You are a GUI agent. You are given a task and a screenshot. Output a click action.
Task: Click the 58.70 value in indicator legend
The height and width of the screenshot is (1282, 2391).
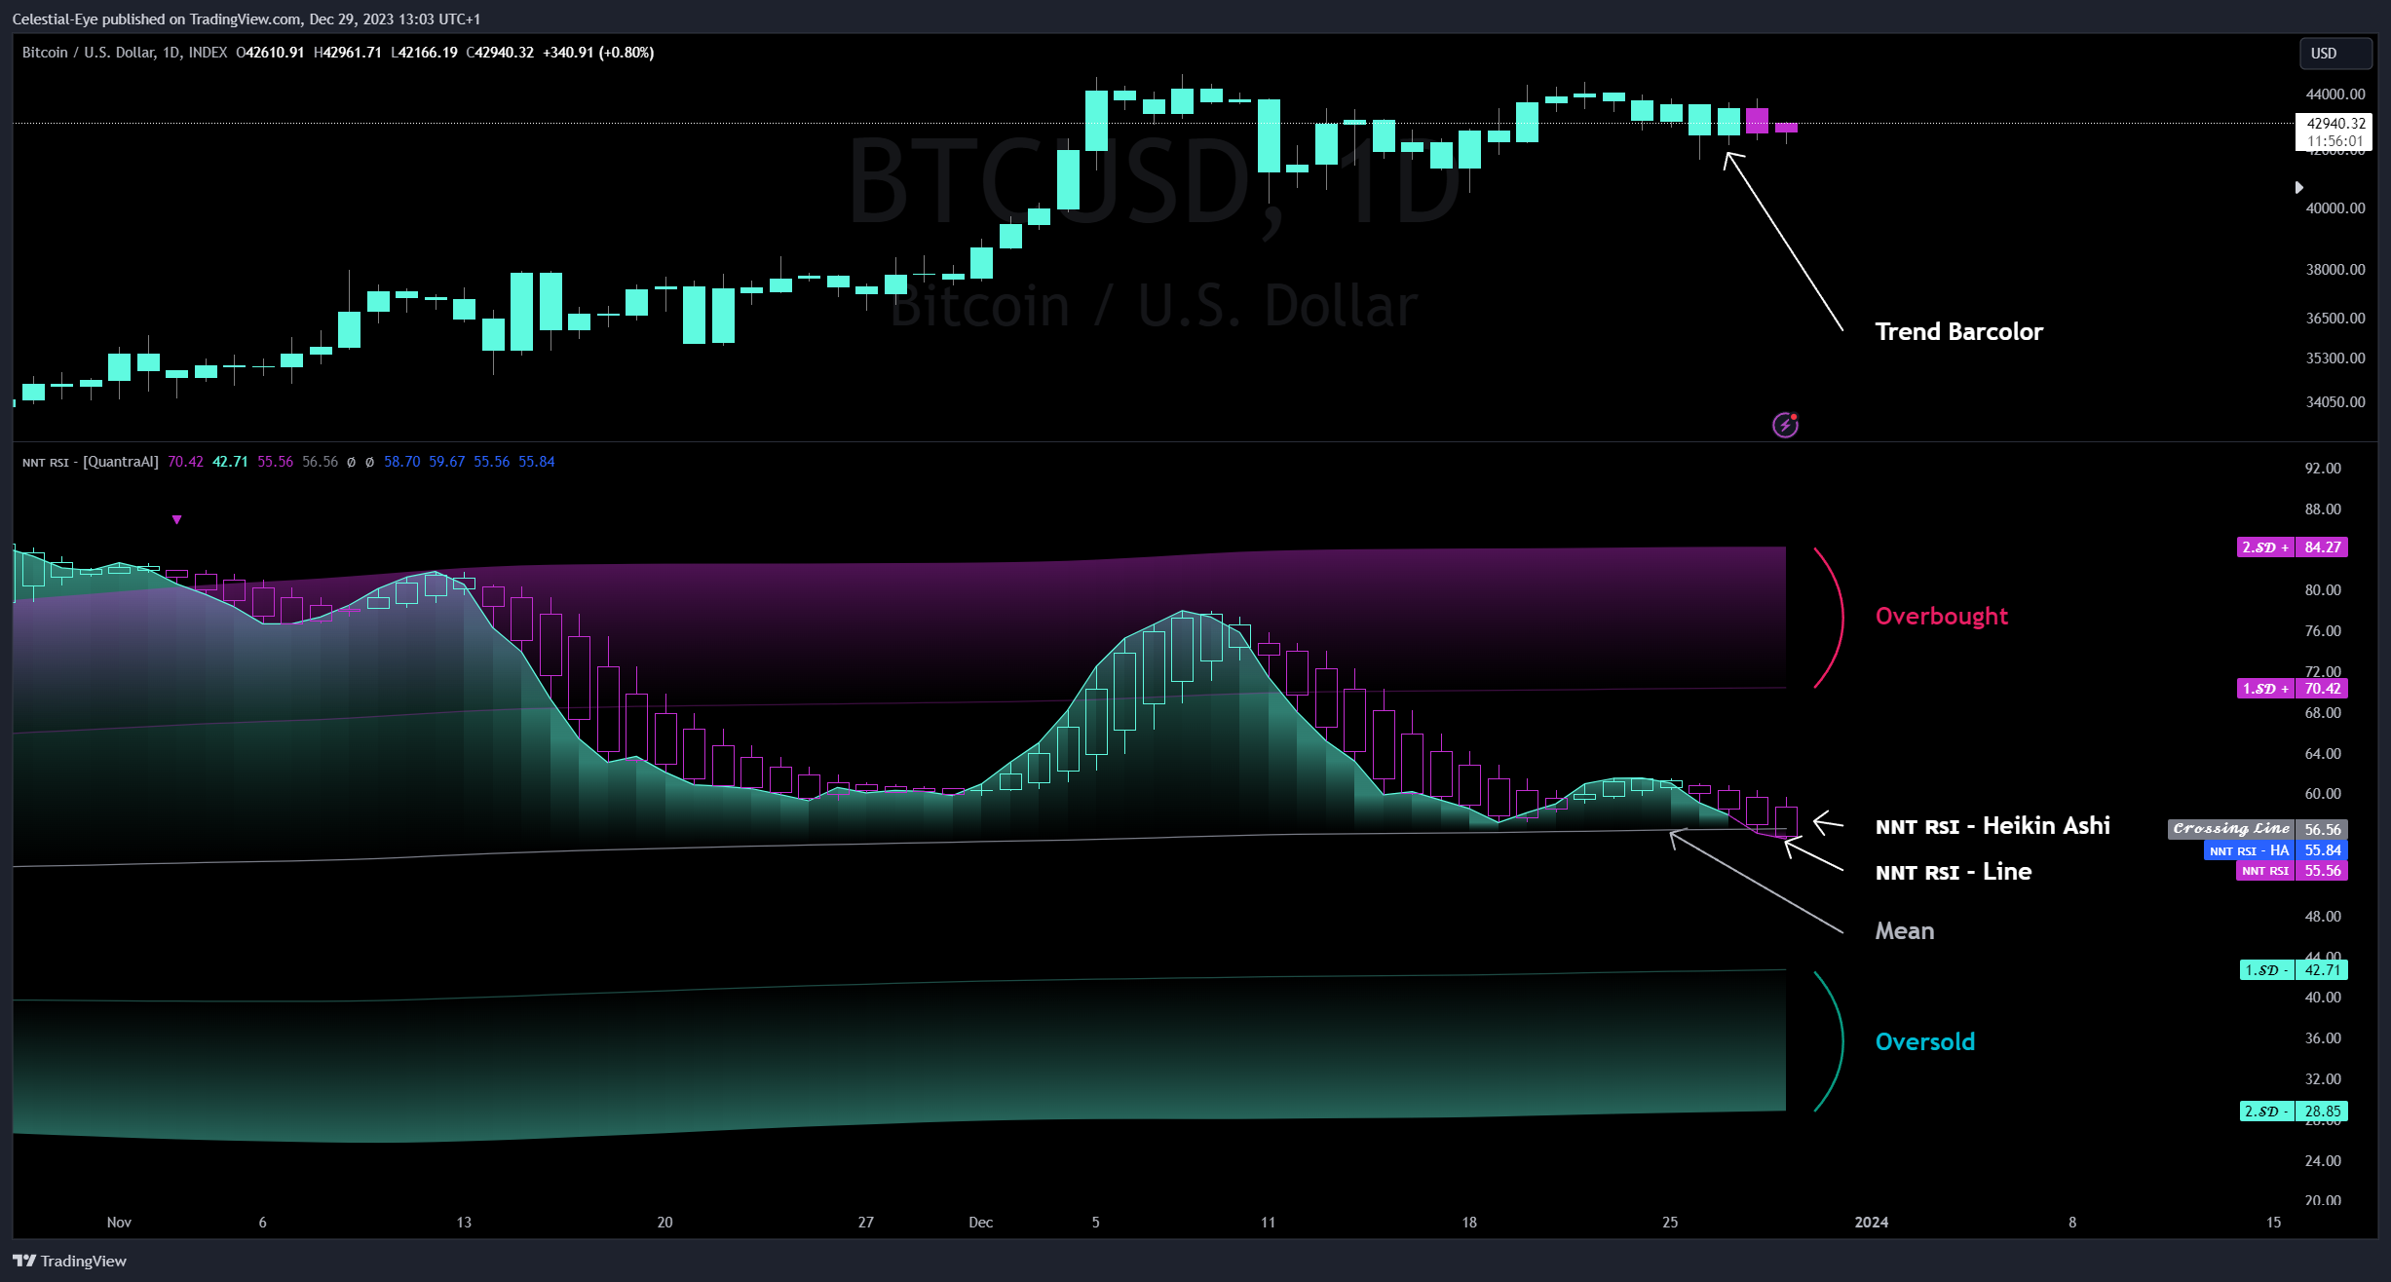point(401,462)
